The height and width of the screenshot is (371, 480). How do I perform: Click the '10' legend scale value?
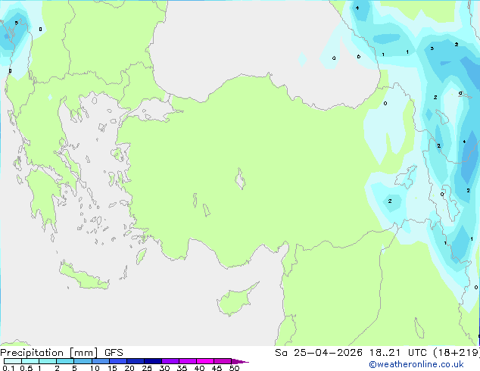coord(95,368)
